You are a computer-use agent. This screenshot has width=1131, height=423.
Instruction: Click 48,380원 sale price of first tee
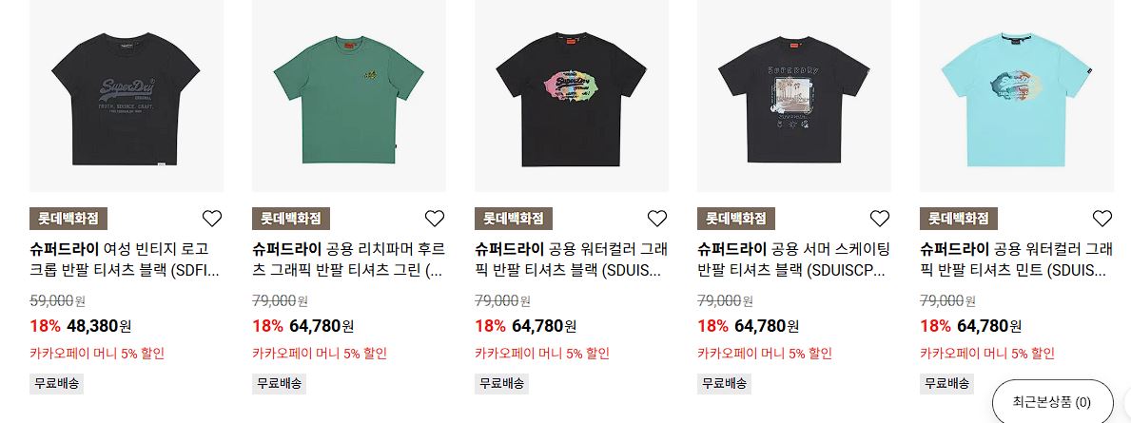pyautogui.click(x=100, y=326)
